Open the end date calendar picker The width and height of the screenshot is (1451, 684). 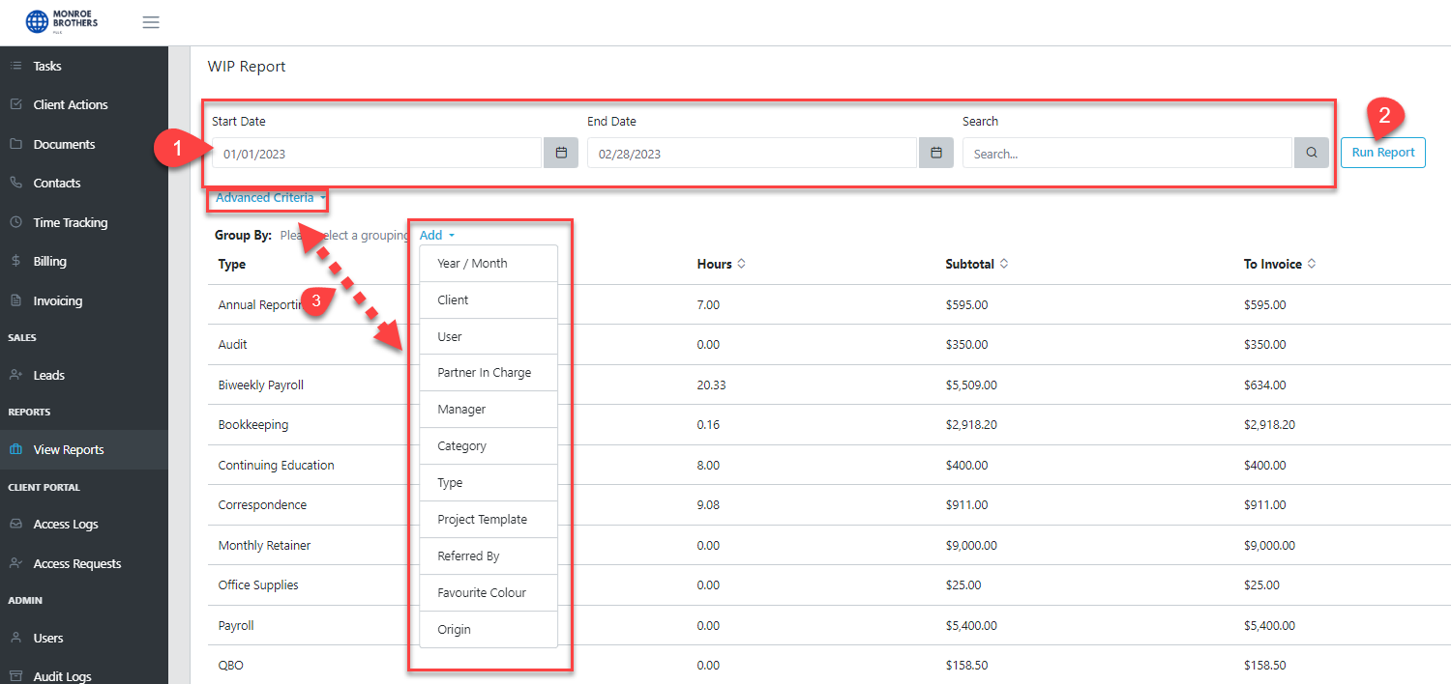934,152
